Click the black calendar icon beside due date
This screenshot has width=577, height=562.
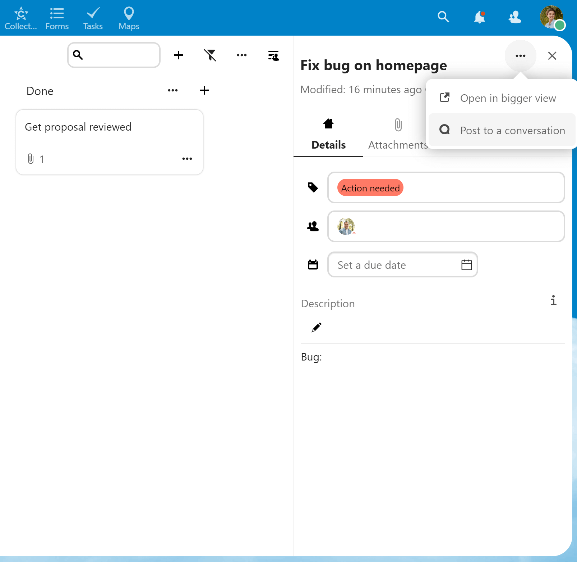coord(313,265)
